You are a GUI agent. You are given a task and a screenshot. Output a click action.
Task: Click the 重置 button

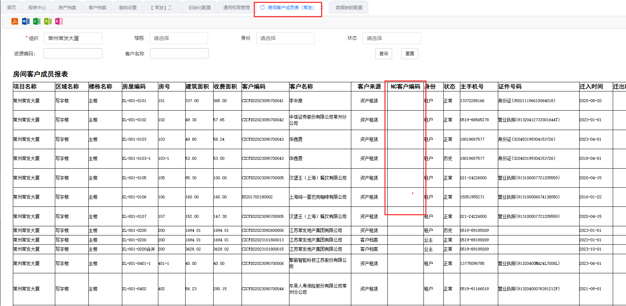(x=409, y=54)
